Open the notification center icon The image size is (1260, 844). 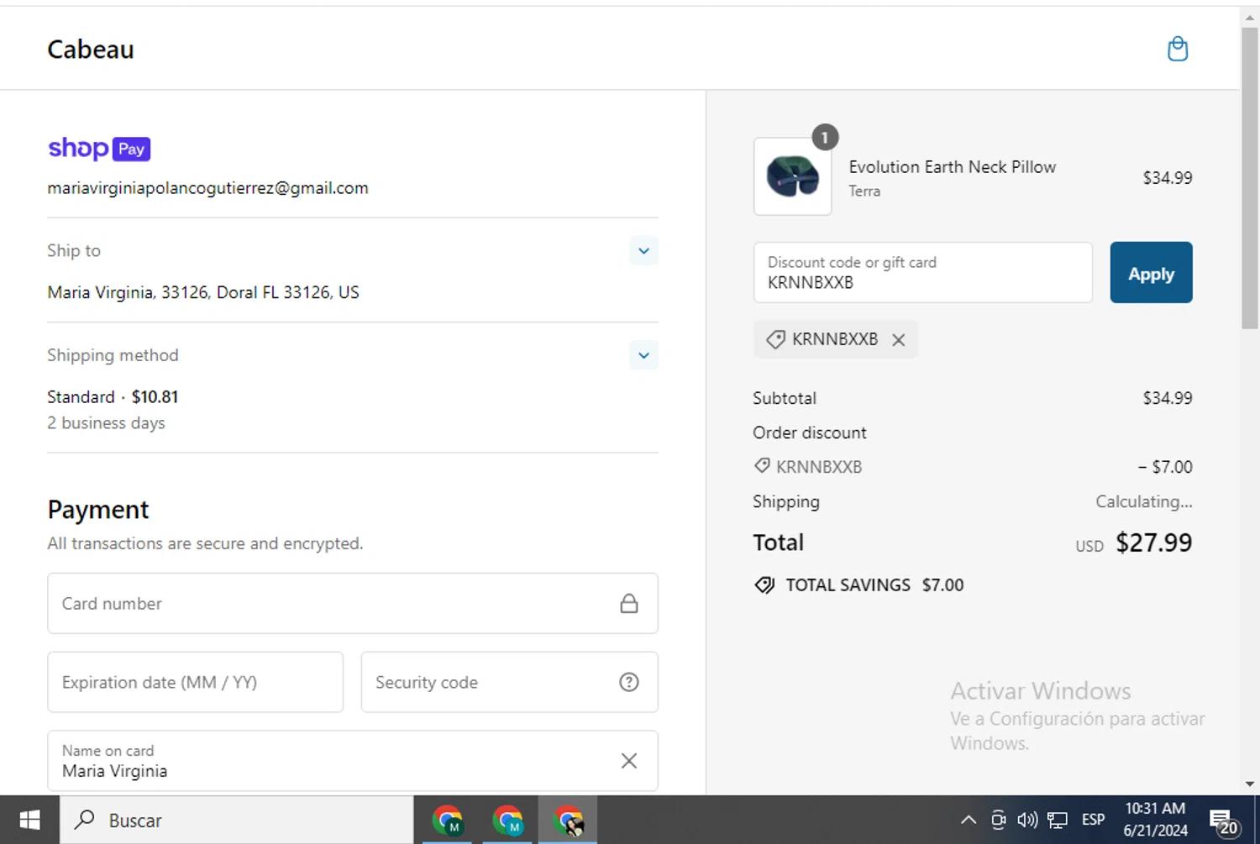pyautogui.click(x=1224, y=820)
